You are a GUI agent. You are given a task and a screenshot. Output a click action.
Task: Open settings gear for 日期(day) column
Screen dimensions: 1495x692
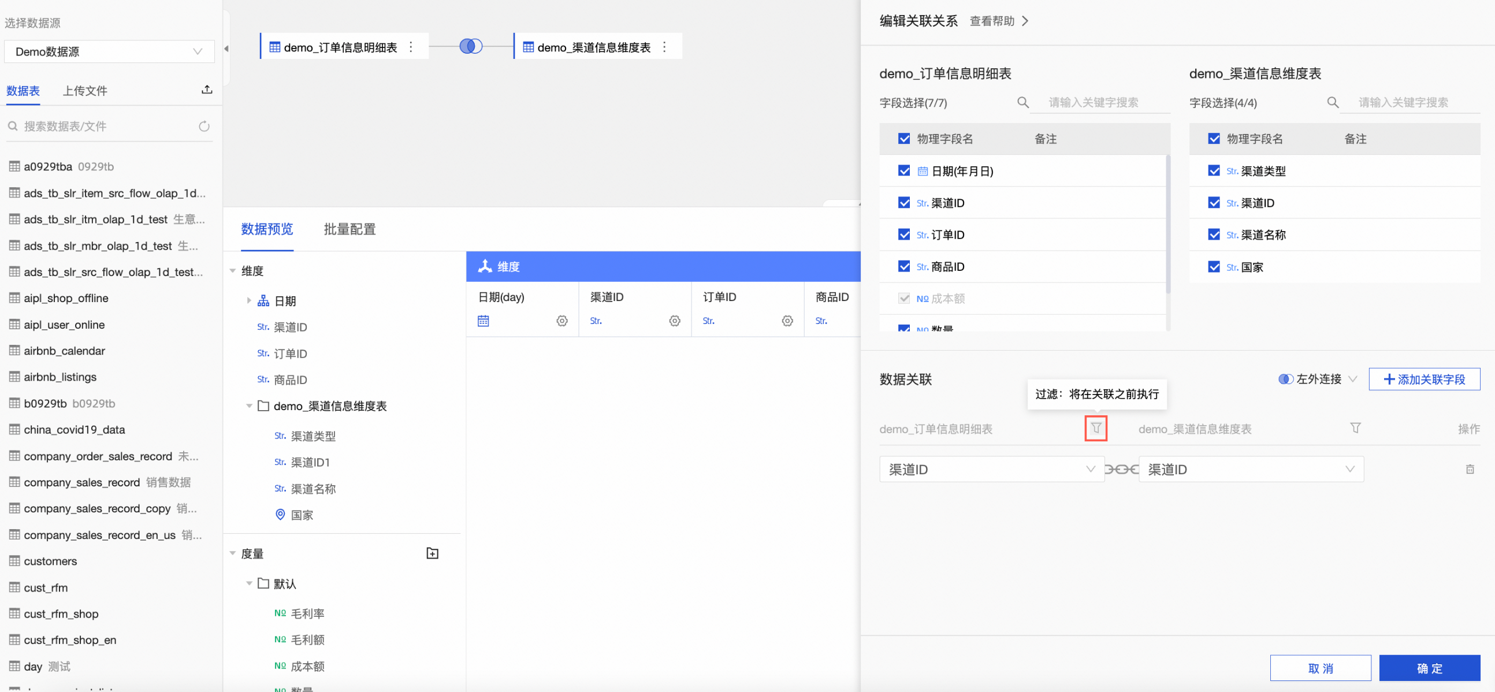[562, 321]
